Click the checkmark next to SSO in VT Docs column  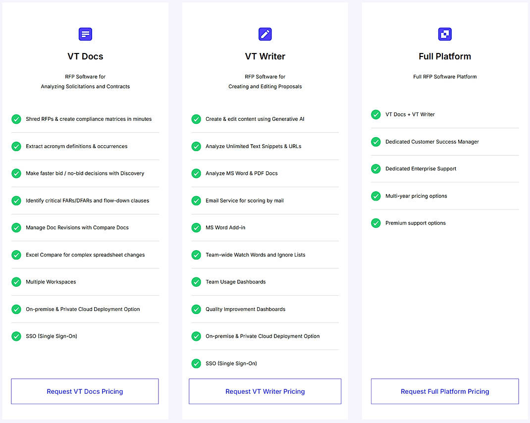click(x=16, y=336)
